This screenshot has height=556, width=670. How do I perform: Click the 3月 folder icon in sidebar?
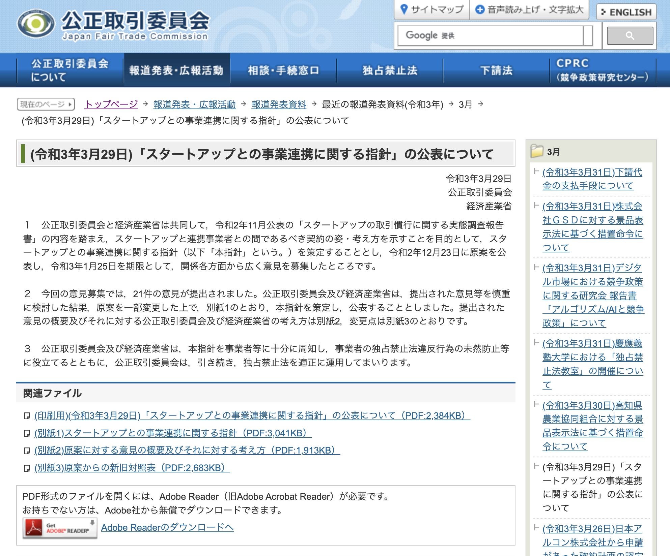click(x=537, y=151)
